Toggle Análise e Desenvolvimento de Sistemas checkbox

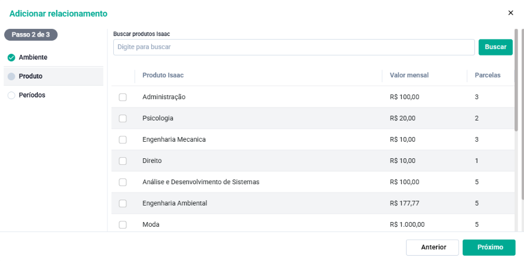123,182
